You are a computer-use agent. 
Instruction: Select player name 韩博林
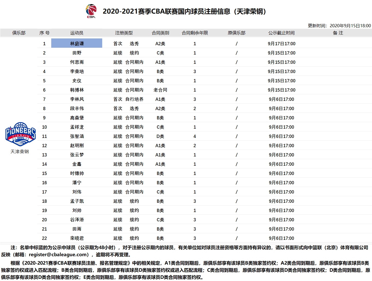pyautogui.click(x=77, y=90)
